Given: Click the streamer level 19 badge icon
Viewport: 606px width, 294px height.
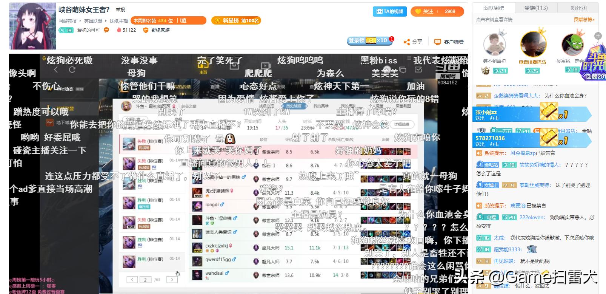Looking at the screenshot, I should tap(66, 30).
